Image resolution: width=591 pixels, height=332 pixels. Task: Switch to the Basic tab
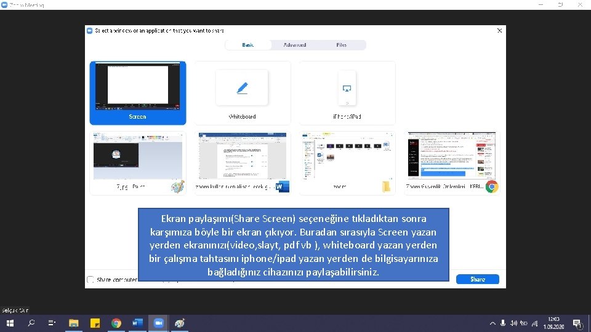coord(248,45)
